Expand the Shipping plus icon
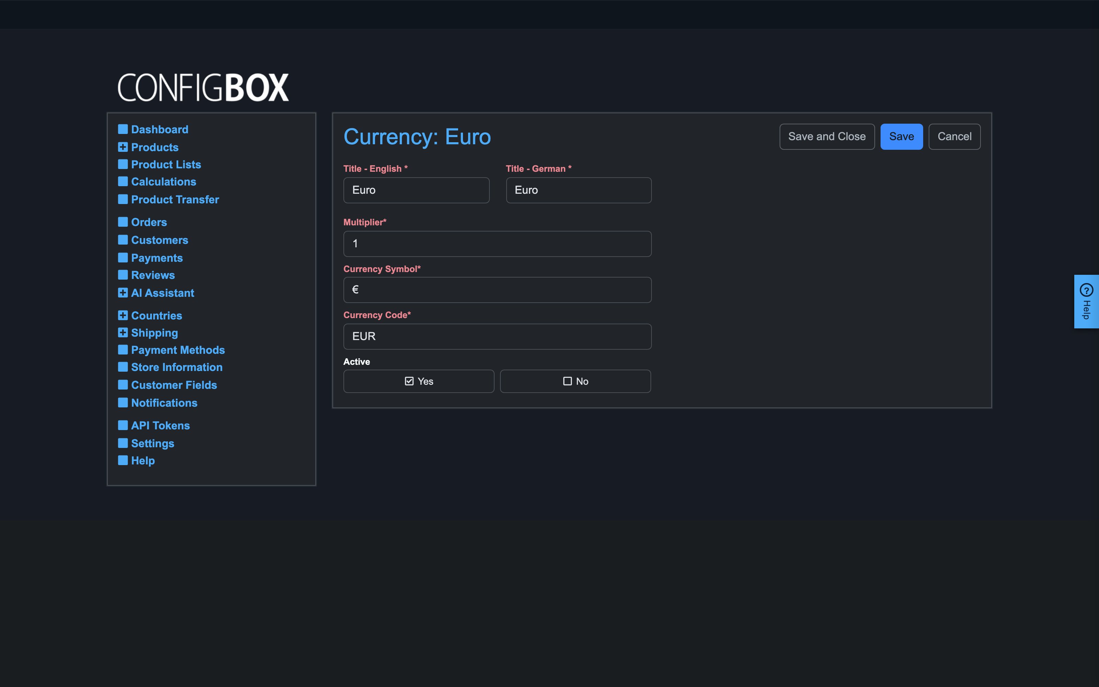This screenshot has width=1099, height=687. [x=123, y=333]
